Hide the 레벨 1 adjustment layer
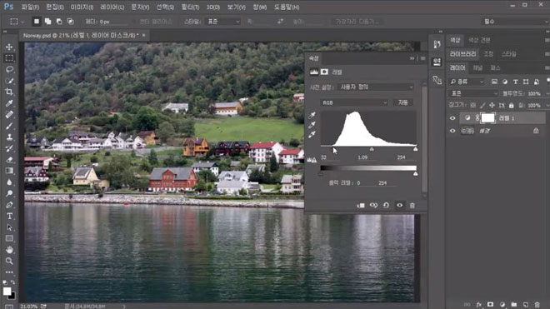 tap(452, 118)
